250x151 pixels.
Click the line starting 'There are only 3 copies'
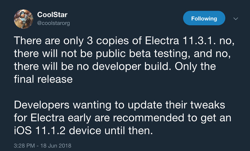click(124, 41)
